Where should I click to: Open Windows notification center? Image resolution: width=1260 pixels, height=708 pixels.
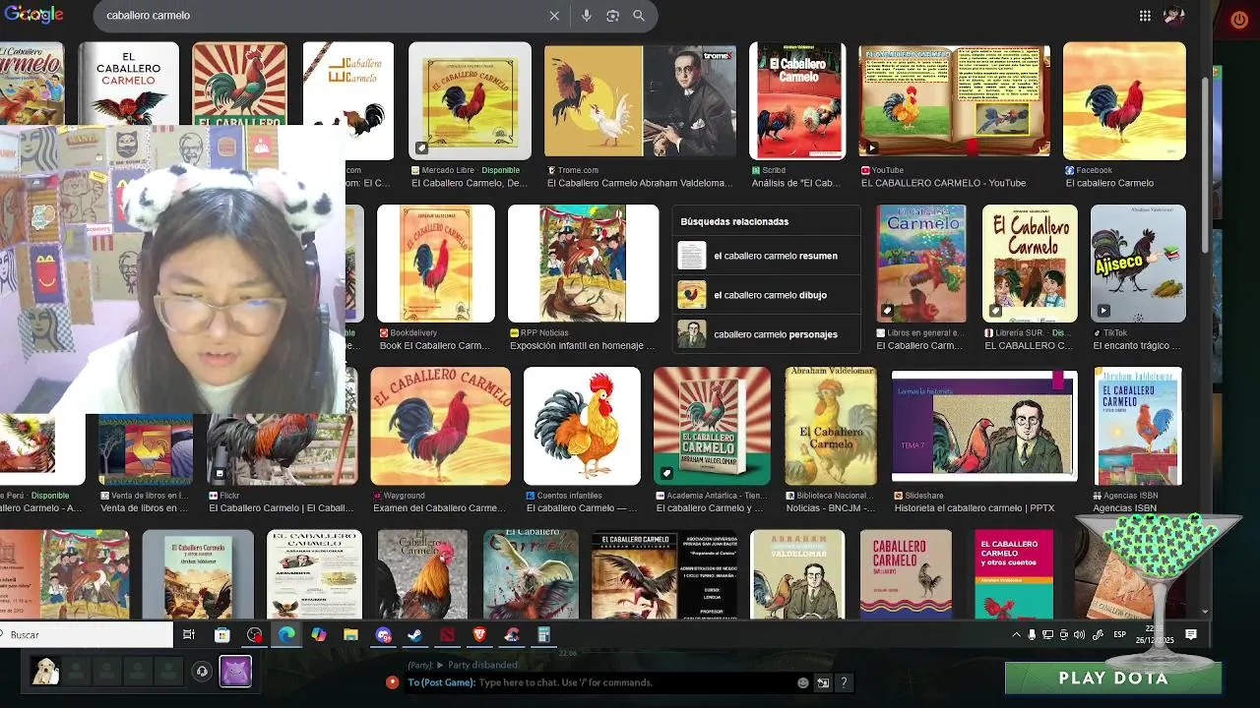(x=1191, y=635)
